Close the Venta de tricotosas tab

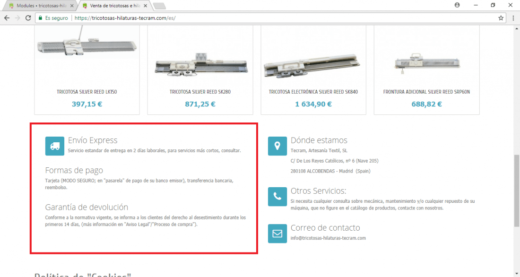pos(145,6)
